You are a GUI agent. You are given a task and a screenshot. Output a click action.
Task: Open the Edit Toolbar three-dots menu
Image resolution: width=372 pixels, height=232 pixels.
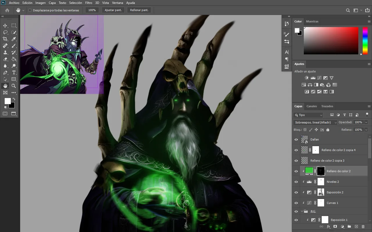(x=14, y=93)
